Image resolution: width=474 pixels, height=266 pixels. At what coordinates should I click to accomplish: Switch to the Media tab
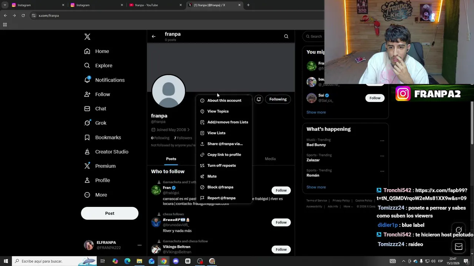(270, 159)
